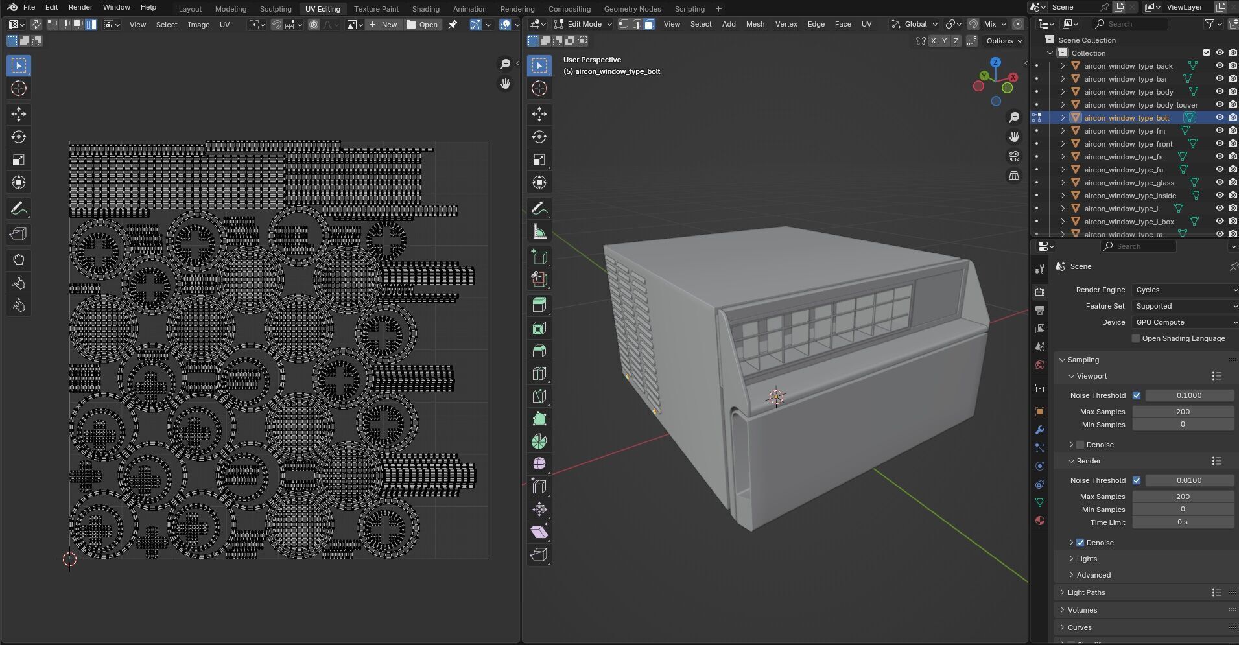Screen dimensions: 1239x645
Task: Select aircon_window_type_front in outliner
Action: click(1128, 144)
